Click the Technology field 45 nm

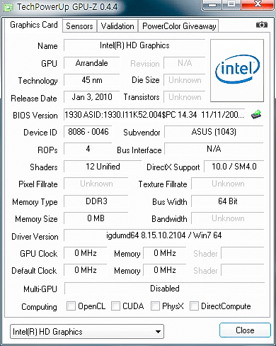[91, 80]
